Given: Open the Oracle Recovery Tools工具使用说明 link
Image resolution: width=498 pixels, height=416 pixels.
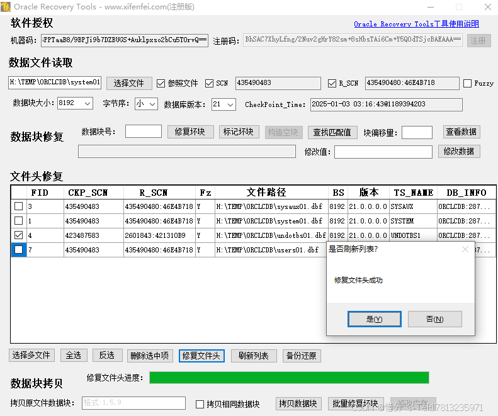Looking at the screenshot, I should (x=416, y=24).
